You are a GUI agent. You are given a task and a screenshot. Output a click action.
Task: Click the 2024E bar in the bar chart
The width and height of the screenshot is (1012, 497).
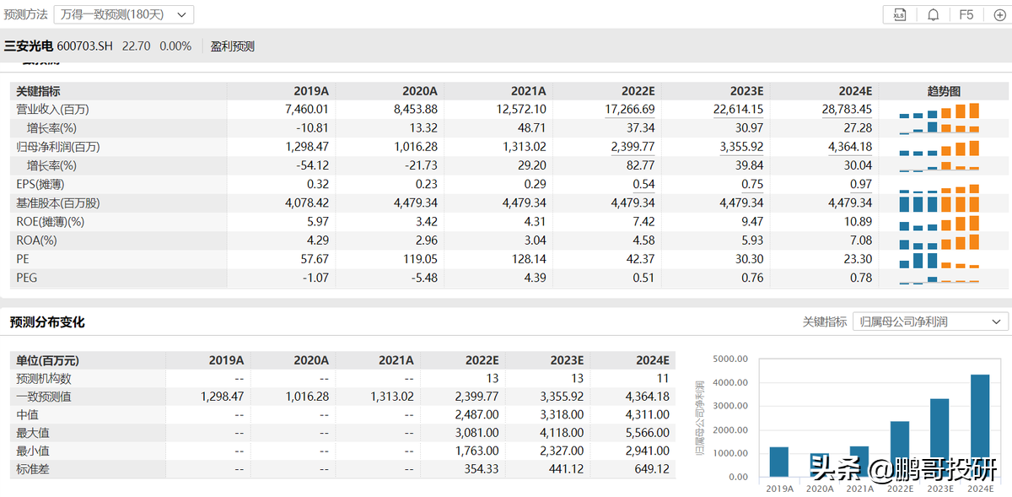980,425
